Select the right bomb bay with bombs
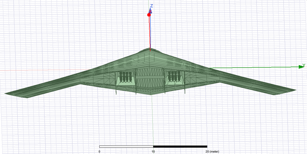307x154 pixels. (x=175, y=78)
